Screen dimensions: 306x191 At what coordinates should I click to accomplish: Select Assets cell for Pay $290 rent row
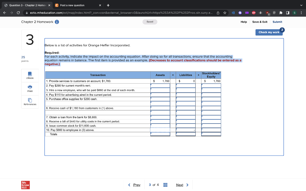[160, 86]
